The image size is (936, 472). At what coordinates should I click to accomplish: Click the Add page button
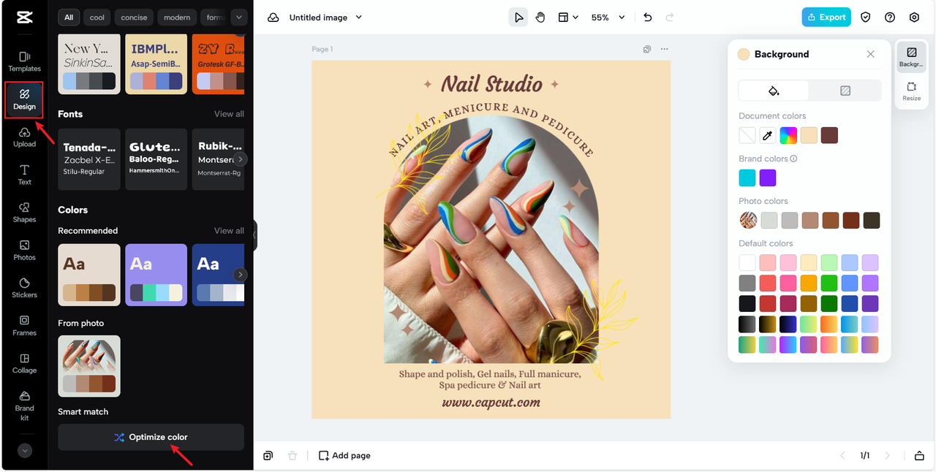344,455
